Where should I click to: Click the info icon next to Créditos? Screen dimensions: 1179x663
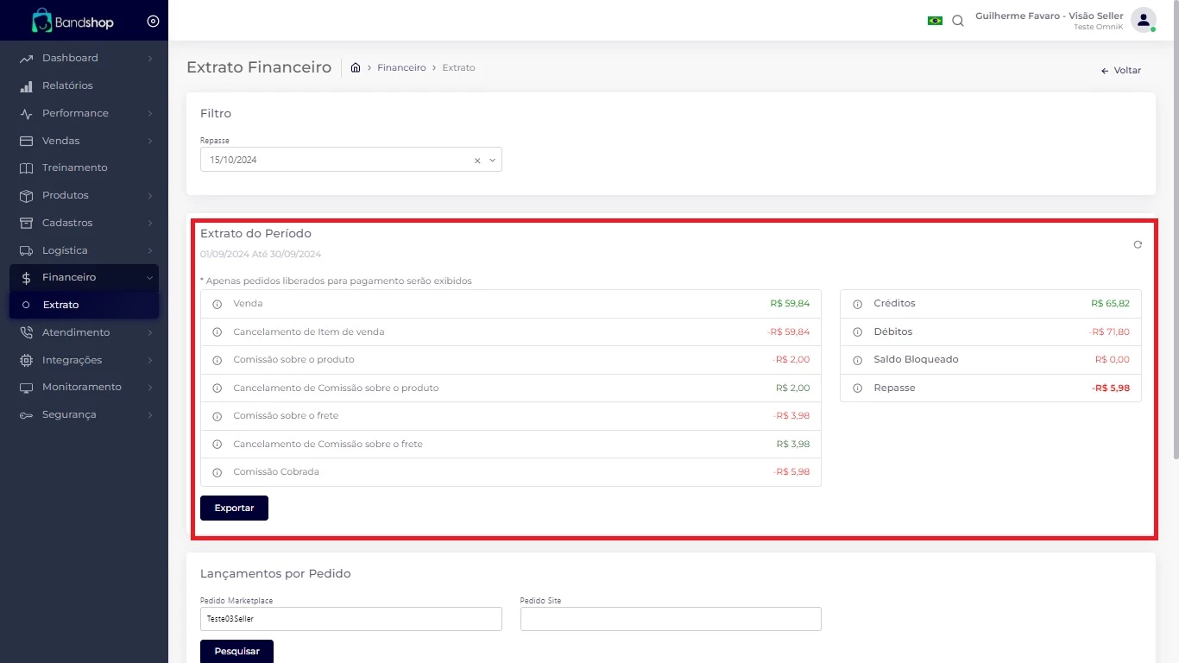[x=857, y=304]
